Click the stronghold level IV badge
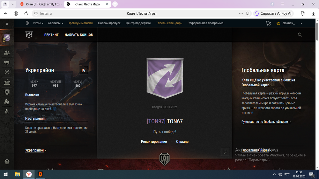The image size is (319, 179). pos(83,70)
